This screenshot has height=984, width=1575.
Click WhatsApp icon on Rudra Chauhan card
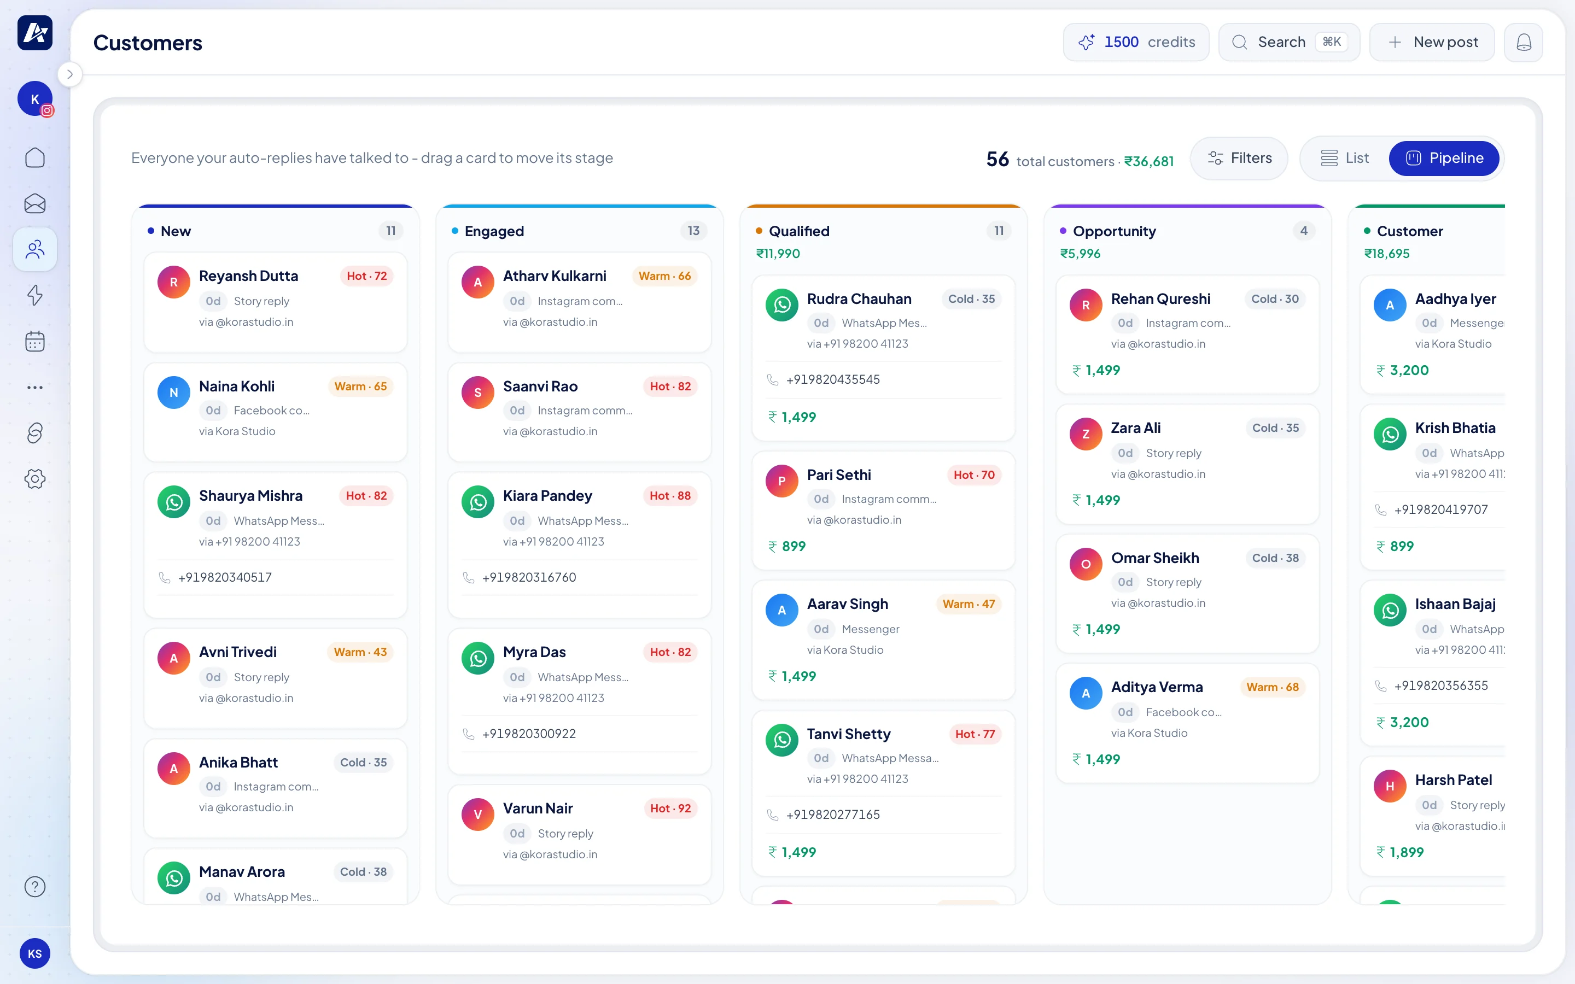point(781,304)
